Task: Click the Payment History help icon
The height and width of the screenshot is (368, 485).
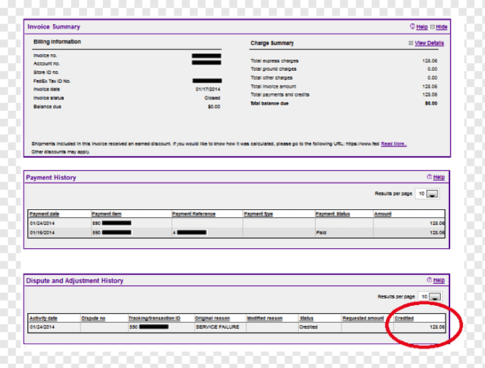Action: tap(429, 177)
